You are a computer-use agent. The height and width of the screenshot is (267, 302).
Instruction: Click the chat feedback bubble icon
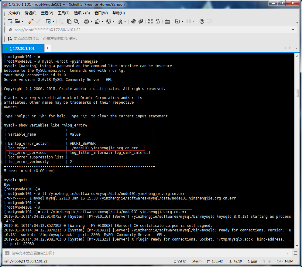point(209,21)
